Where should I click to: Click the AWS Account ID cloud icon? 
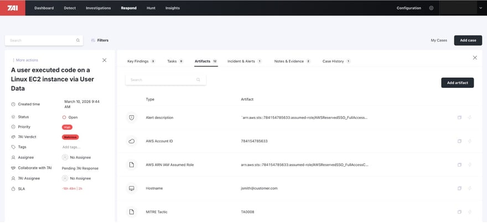tap(132, 141)
